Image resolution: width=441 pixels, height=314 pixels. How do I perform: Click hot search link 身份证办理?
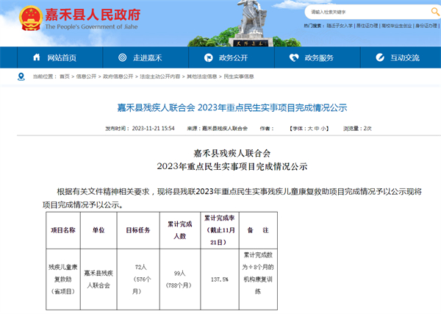(426, 26)
